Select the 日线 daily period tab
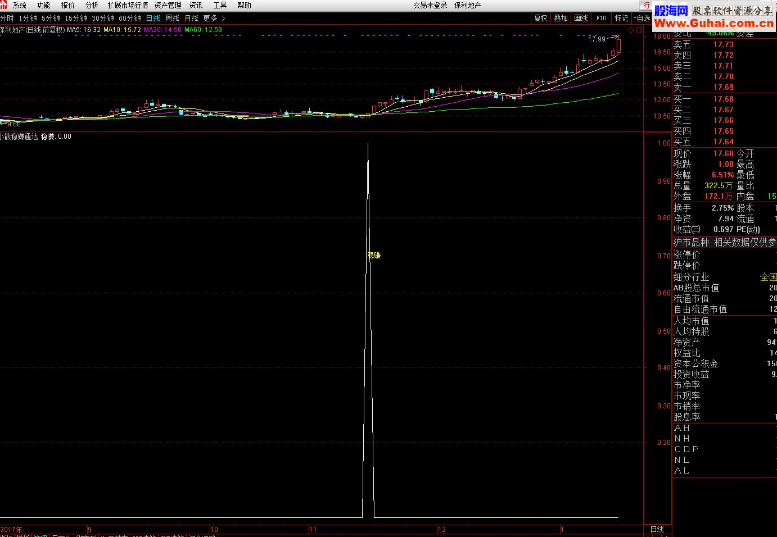The height and width of the screenshot is (537, 777). pyautogui.click(x=153, y=19)
